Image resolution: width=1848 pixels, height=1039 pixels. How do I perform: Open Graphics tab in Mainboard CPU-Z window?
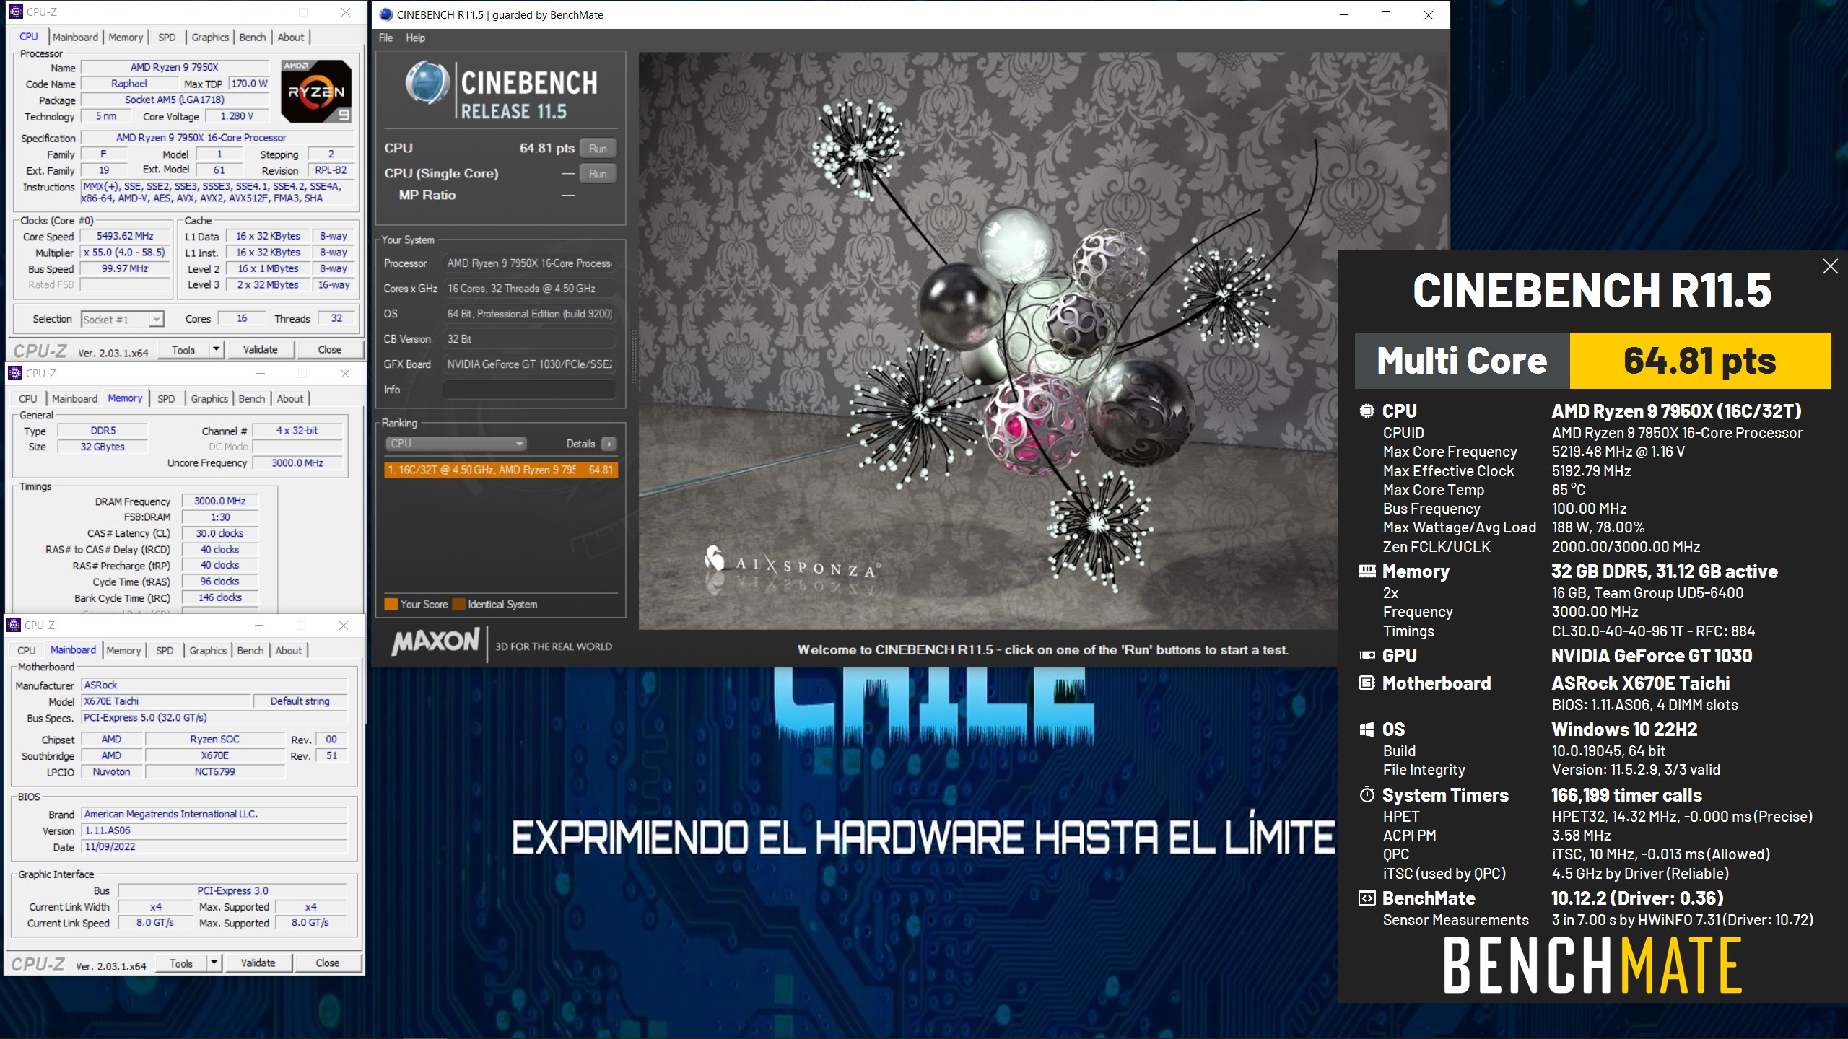pos(208,650)
